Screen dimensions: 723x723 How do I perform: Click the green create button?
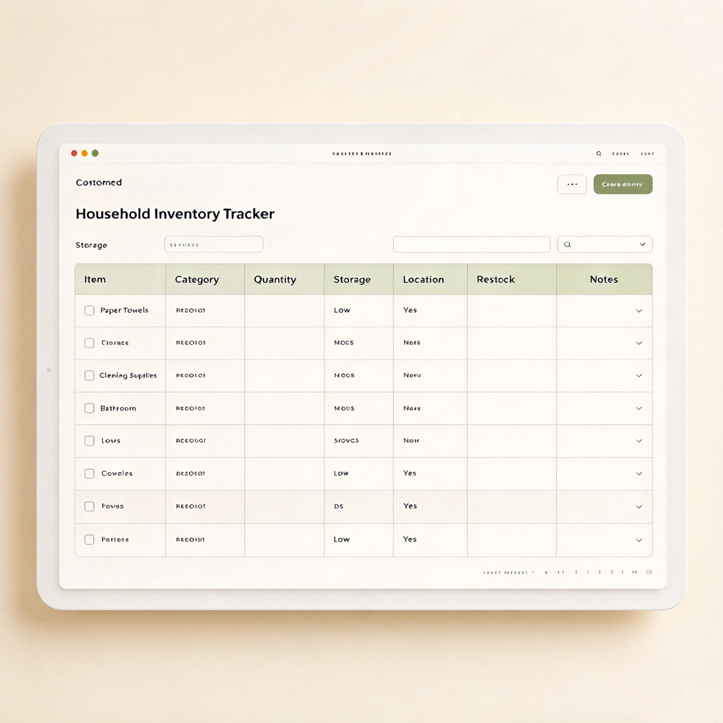(x=622, y=184)
